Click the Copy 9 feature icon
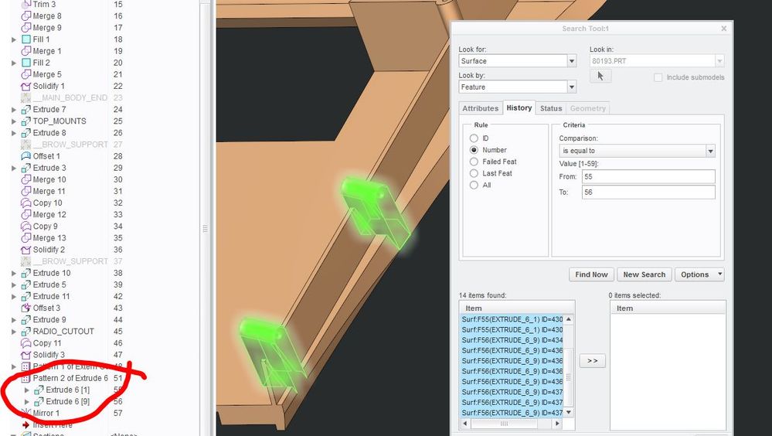Viewport: 772px width, 436px height. click(x=26, y=227)
